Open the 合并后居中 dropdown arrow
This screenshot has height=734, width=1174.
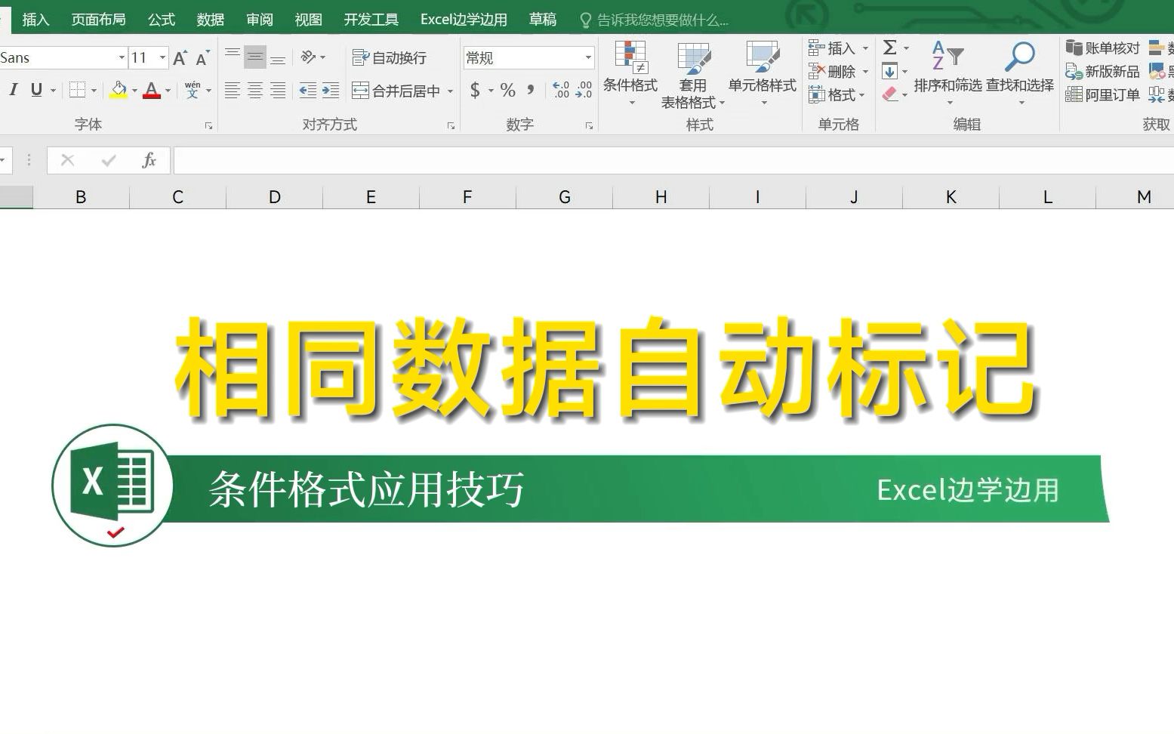[450, 91]
